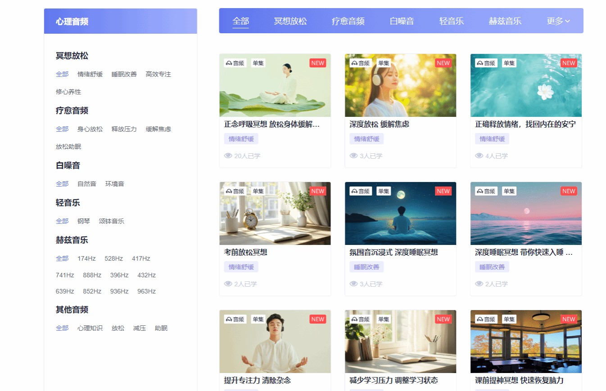
Task: Choose 钢琴 under 轻音乐 category
Action: tap(84, 221)
